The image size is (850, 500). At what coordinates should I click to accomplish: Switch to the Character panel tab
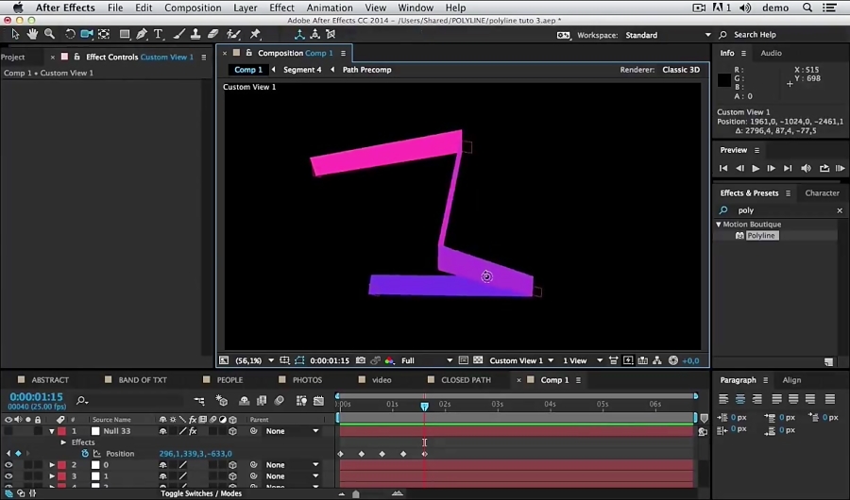(x=822, y=192)
